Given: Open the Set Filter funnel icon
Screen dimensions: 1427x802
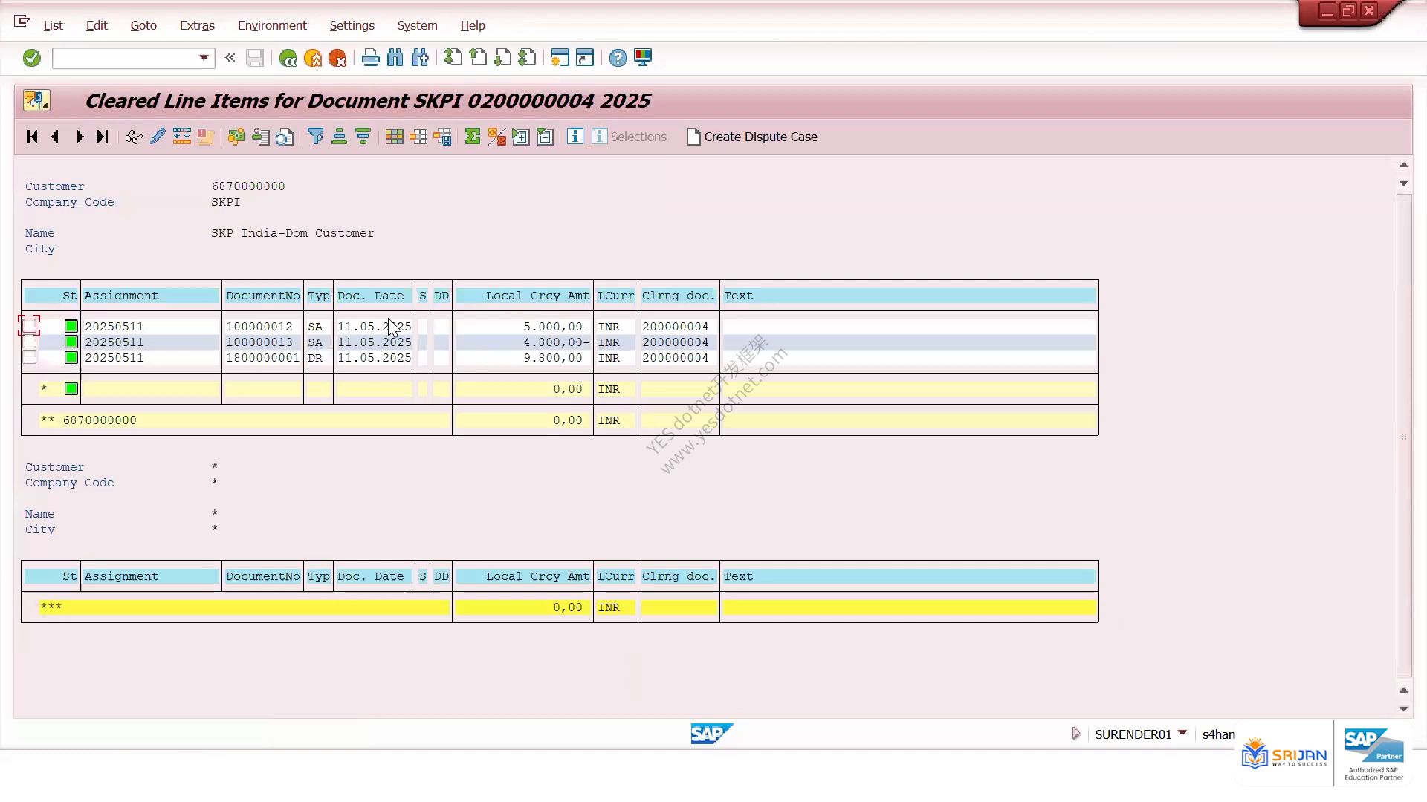Looking at the screenshot, I should [315, 137].
